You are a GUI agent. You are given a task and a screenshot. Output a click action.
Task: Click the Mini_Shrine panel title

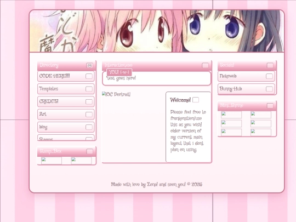[x=231, y=105]
